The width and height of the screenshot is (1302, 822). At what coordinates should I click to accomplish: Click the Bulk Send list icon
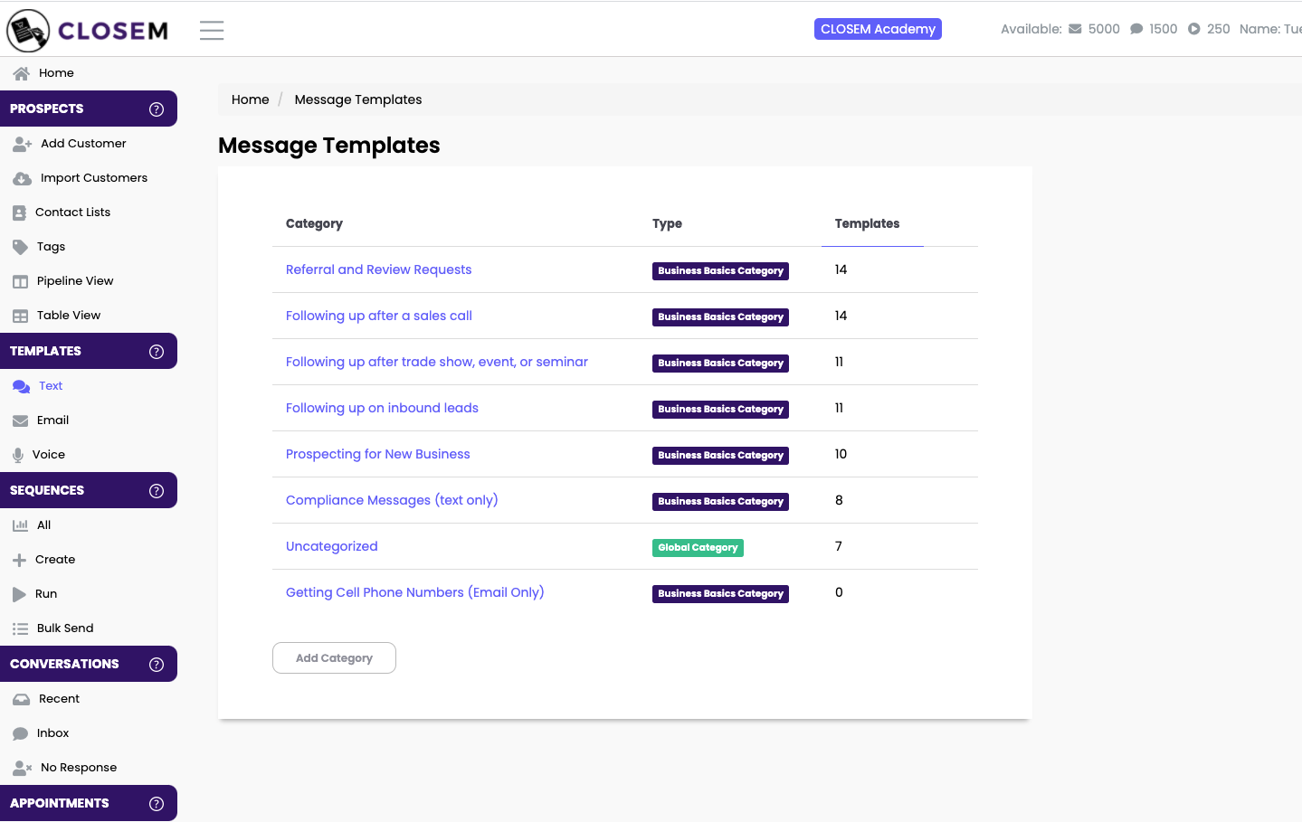pyautogui.click(x=21, y=628)
